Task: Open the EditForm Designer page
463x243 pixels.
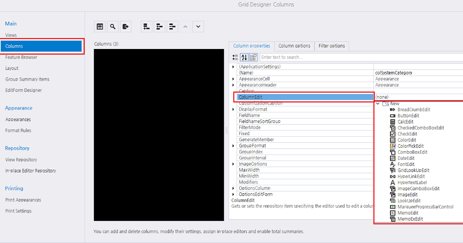Action: (22, 90)
